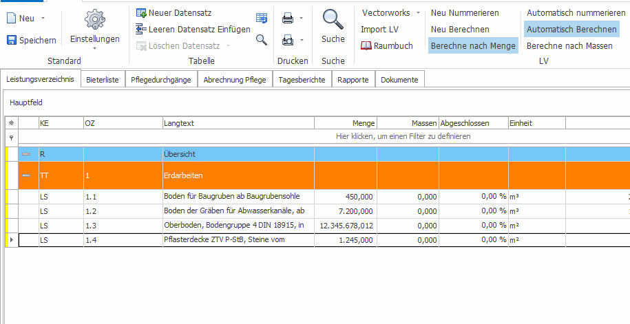This screenshot has height=324, width=630.
Task: Switch to the Leistungsverzeichnis tab
Action: coord(40,79)
